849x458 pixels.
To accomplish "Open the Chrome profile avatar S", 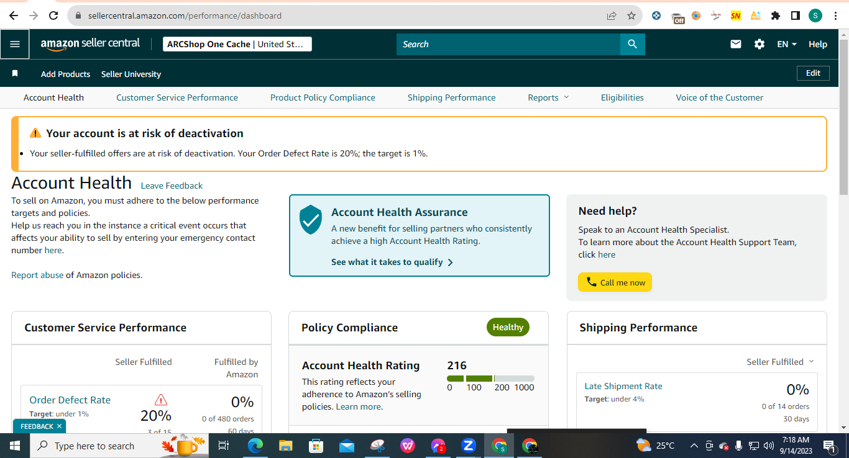I will pos(815,16).
